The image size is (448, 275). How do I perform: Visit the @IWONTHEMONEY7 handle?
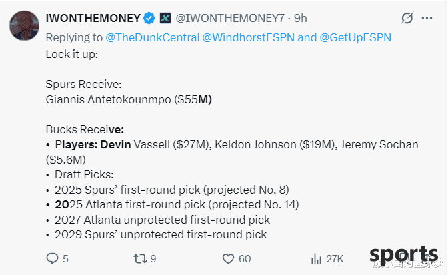click(x=230, y=18)
